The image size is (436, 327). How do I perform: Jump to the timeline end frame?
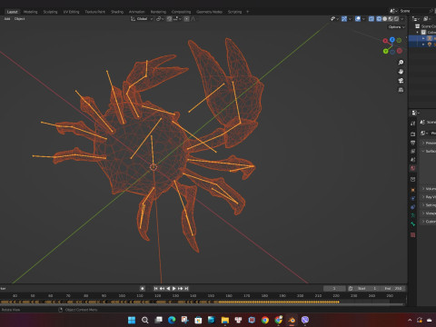186,289
